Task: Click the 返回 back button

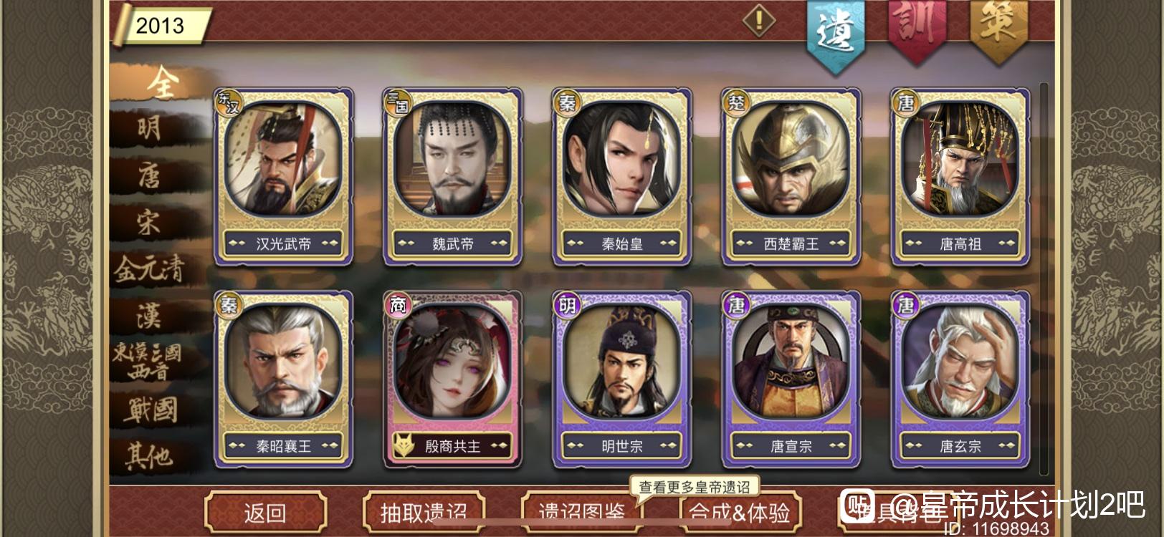Action: 265,513
